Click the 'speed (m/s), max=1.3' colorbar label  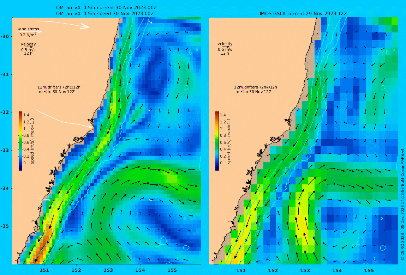32,141
